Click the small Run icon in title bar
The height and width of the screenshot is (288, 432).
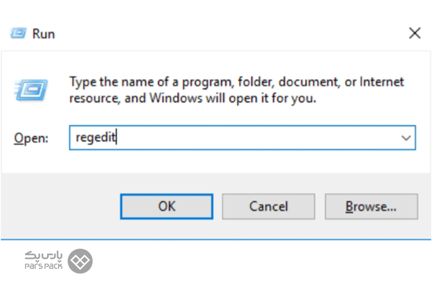(x=18, y=34)
